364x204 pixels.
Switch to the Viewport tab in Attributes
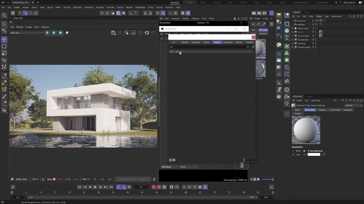coord(348,110)
